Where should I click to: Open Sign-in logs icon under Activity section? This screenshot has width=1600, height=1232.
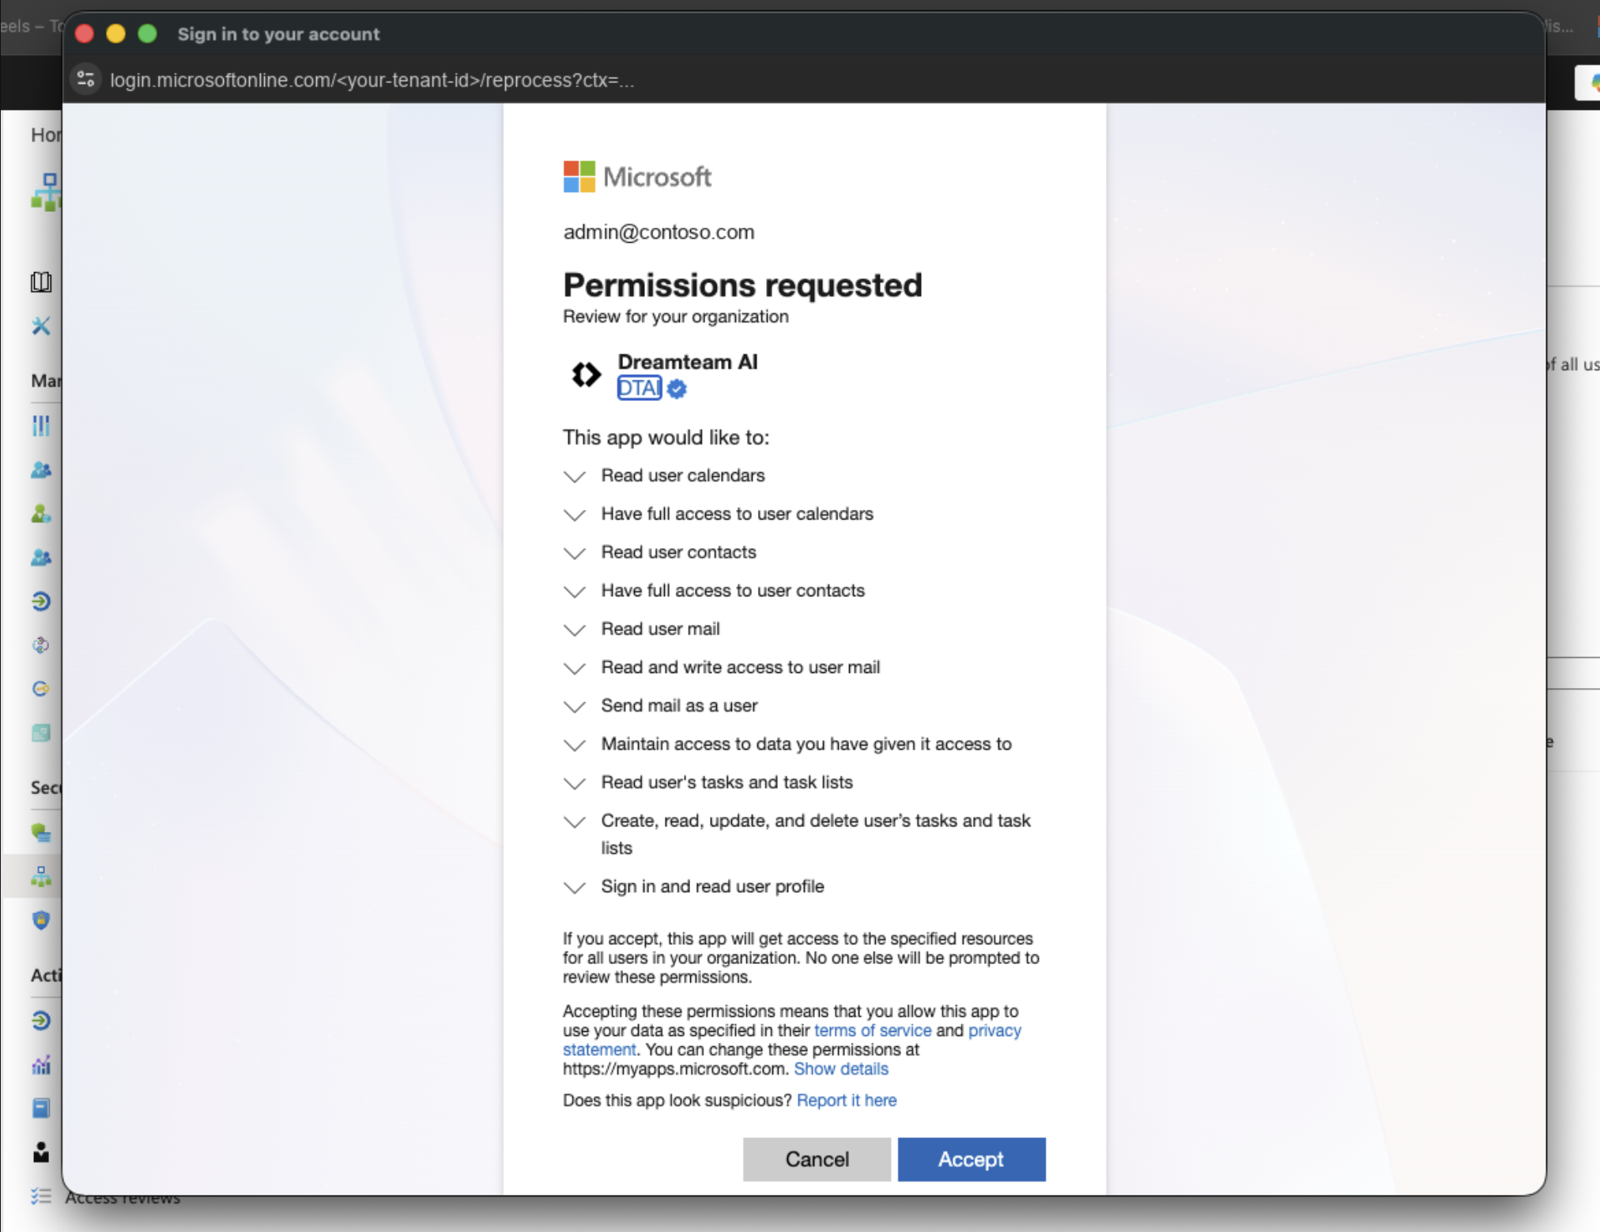click(x=41, y=1021)
